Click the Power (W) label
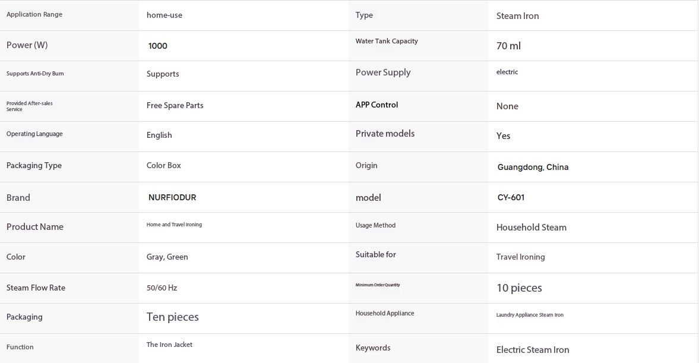Viewport: 699px width, 363px height. pos(27,45)
